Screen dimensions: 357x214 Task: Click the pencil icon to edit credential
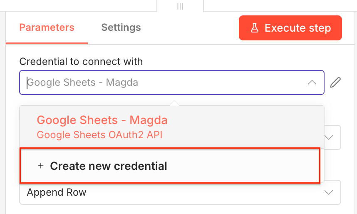click(335, 82)
